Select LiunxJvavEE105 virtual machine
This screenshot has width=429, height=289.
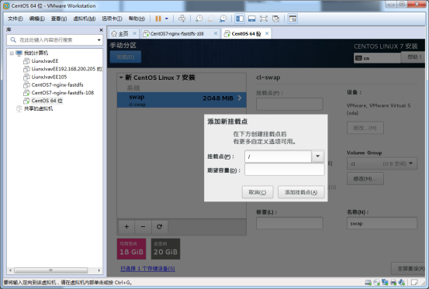tap(49, 77)
